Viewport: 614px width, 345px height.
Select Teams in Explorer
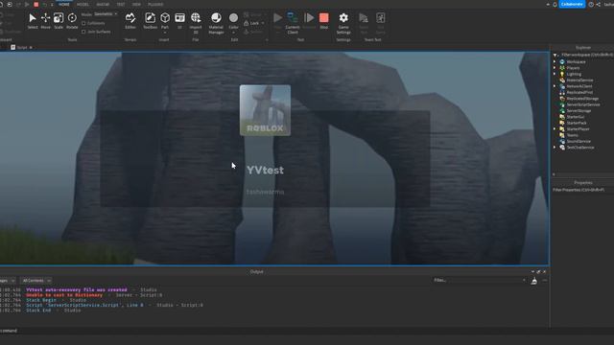(572, 135)
